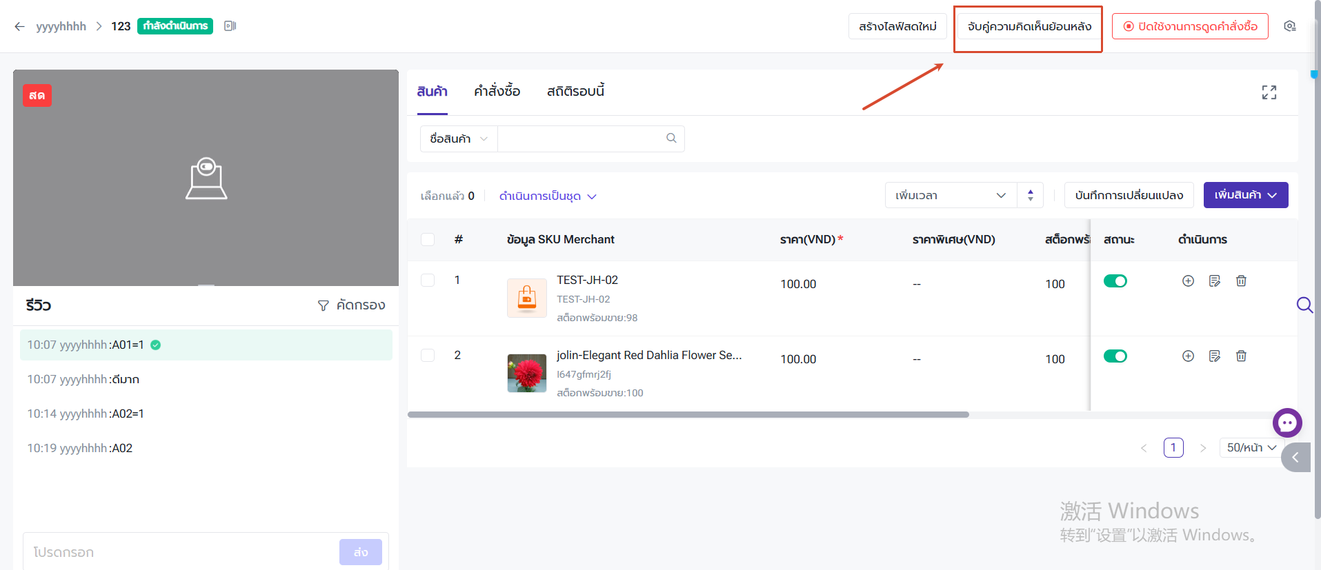
Task: Click the add plus icon for TEST-JH-02
Action: (1188, 281)
